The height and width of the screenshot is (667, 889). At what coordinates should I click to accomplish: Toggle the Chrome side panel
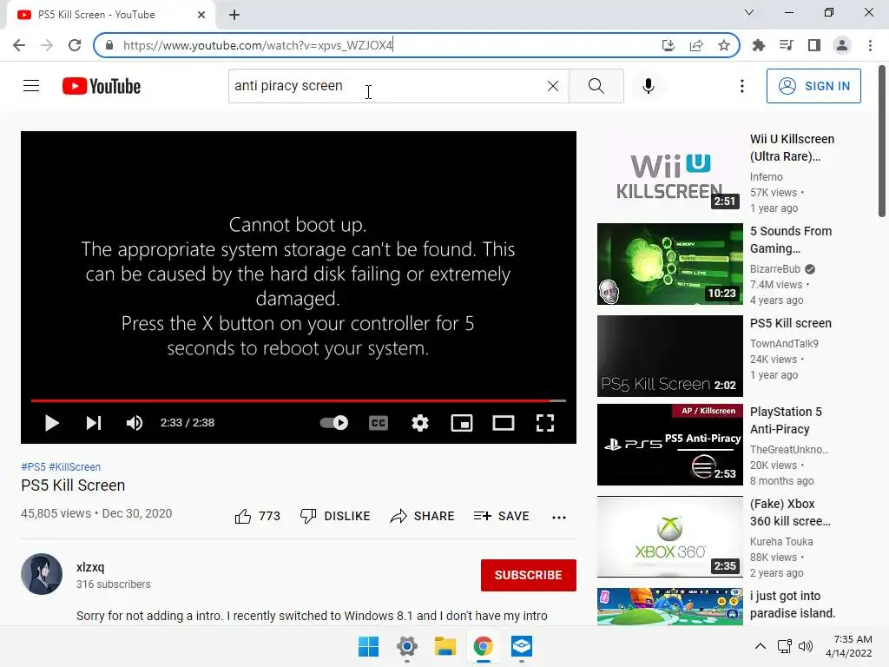click(814, 45)
